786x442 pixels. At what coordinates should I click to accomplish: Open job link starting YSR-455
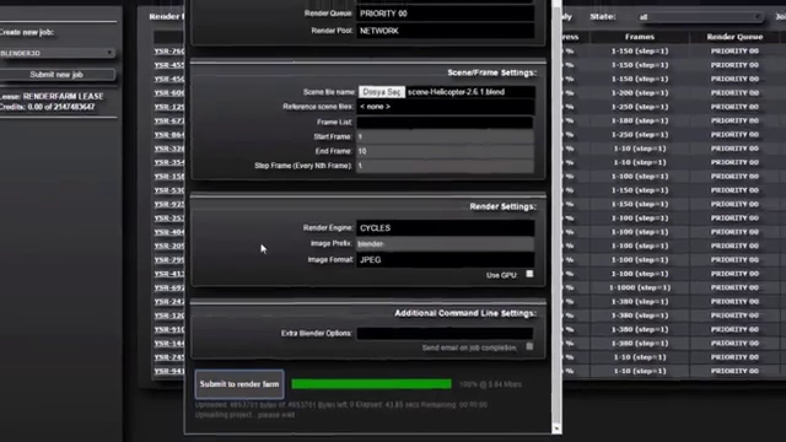[x=169, y=65]
